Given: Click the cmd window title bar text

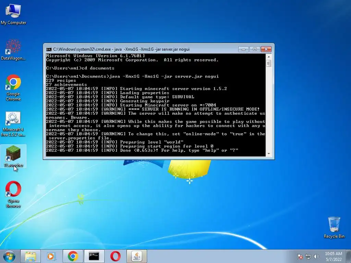Looking at the screenshot, I should [x=121, y=49].
